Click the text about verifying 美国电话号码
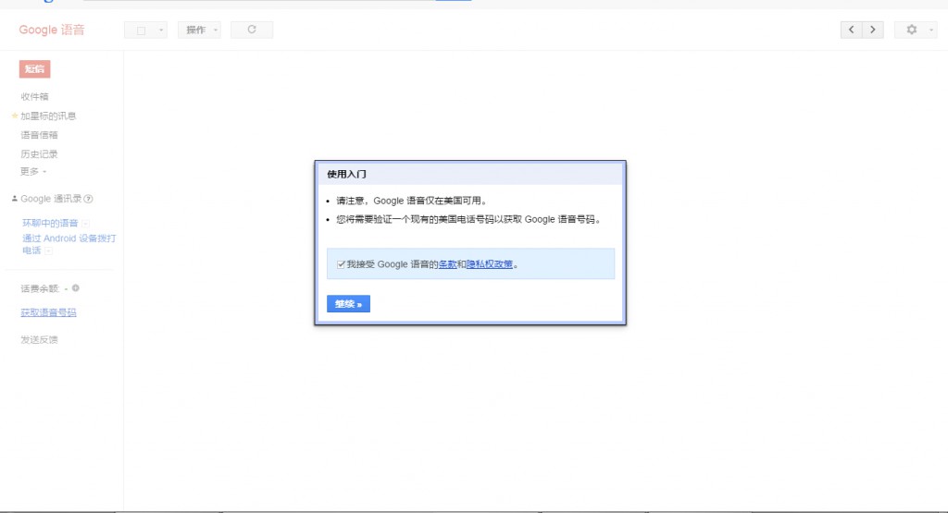Viewport: 948px width, 513px height. (469, 220)
